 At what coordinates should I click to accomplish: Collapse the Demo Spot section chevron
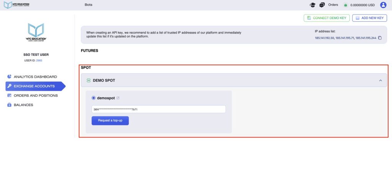[x=380, y=80]
